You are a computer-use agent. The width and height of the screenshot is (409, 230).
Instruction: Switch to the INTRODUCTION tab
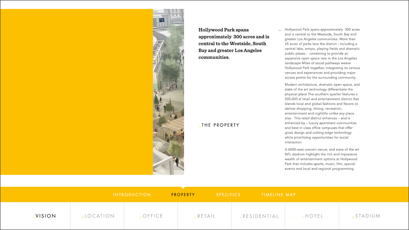(132, 195)
